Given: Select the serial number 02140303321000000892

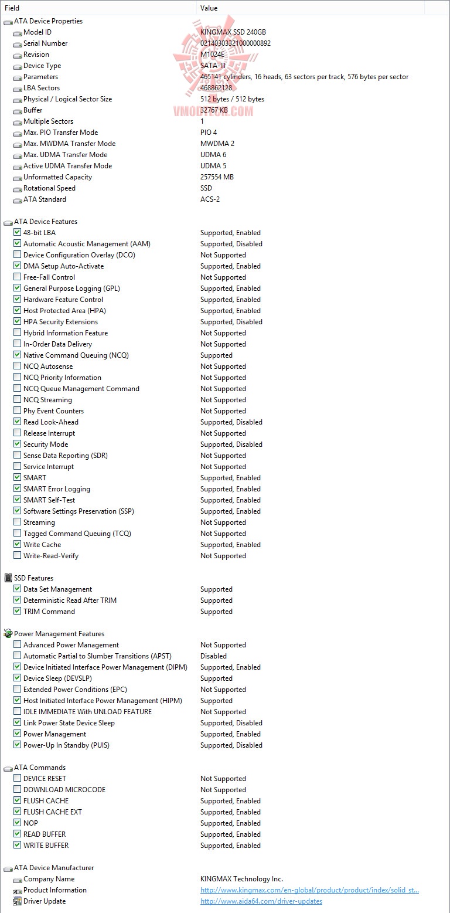Looking at the screenshot, I should coord(236,43).
